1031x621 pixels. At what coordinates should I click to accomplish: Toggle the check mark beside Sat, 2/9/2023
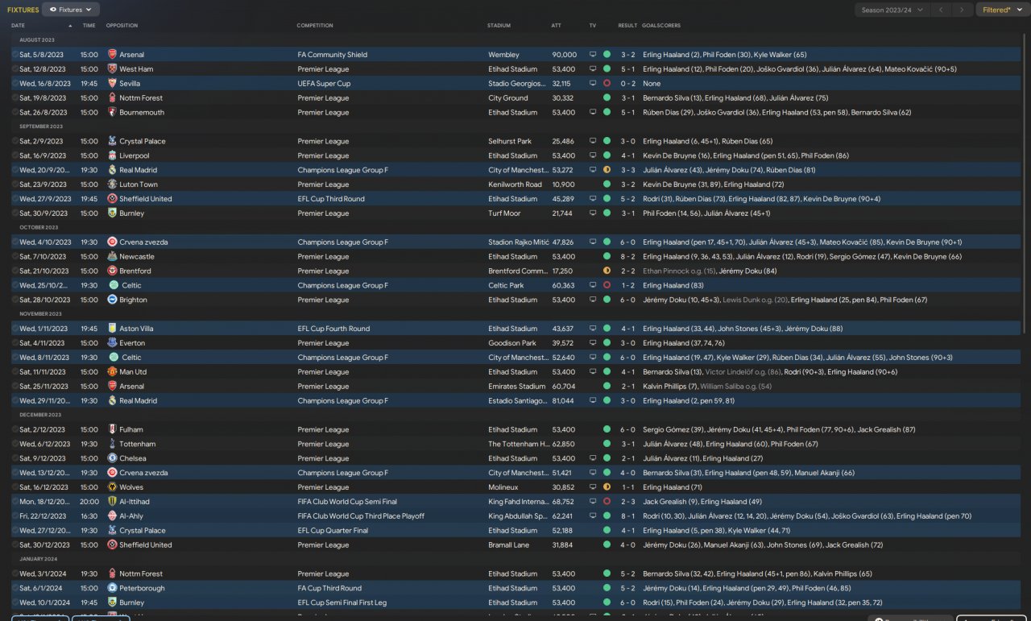click(x=14, y=142)
